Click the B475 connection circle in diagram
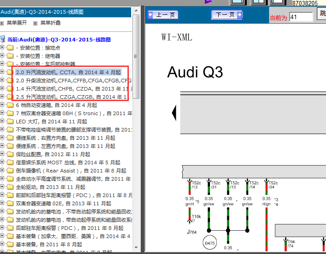 tap(209, 243)
